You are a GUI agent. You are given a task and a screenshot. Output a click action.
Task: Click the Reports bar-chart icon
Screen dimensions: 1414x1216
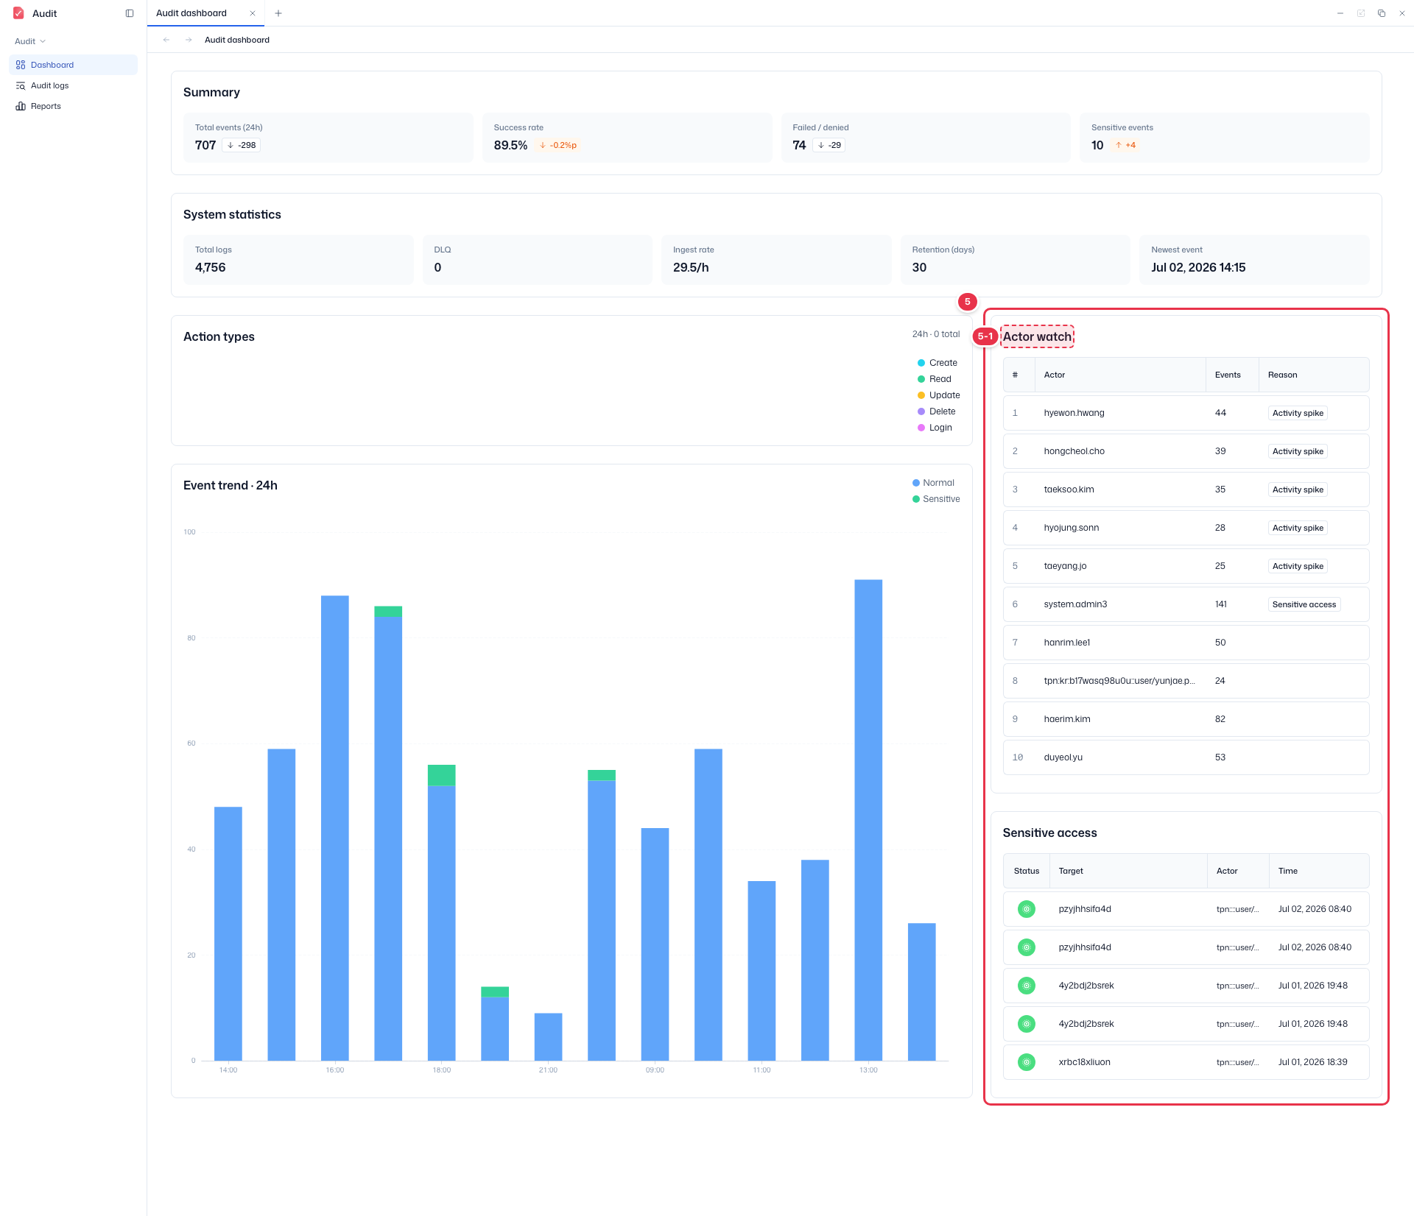tap(21, 106)
